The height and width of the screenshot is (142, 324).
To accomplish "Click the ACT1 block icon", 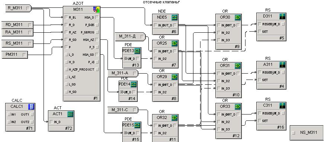I will (x=70, y=114).
